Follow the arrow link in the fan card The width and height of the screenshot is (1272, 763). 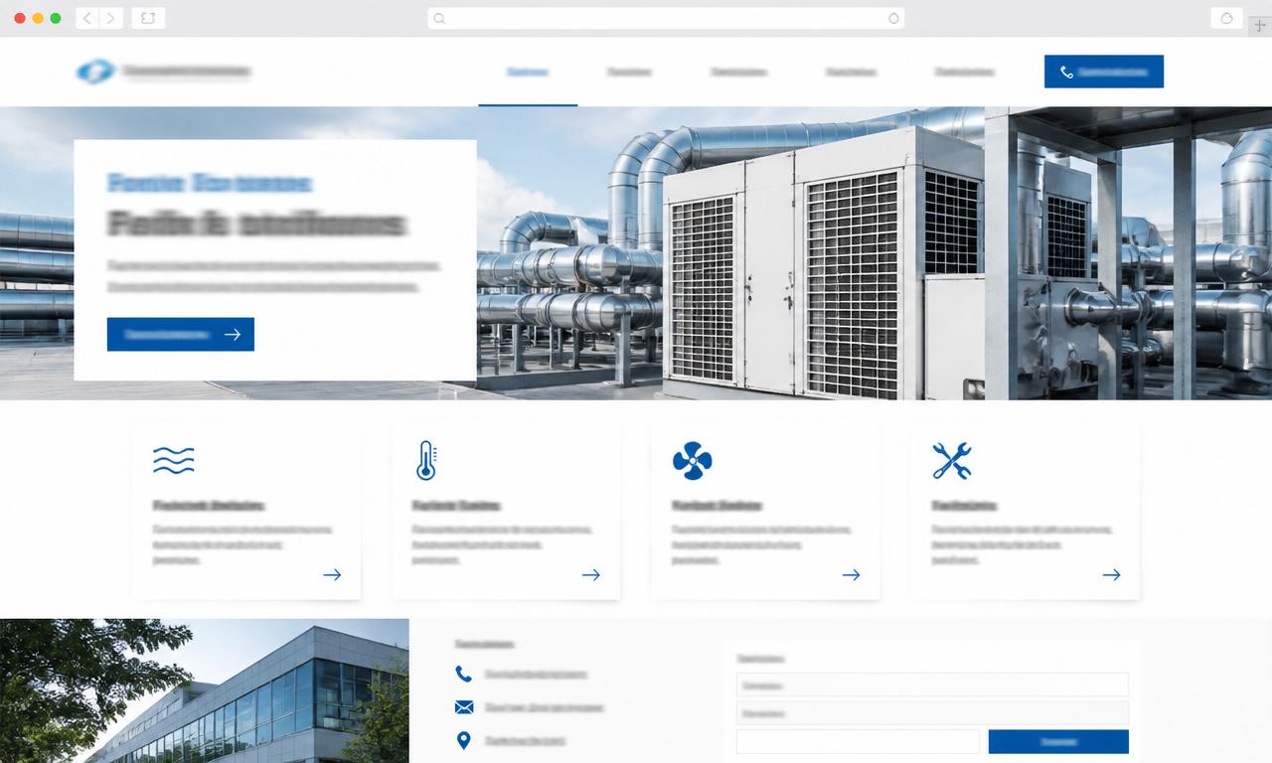(852, 574)
